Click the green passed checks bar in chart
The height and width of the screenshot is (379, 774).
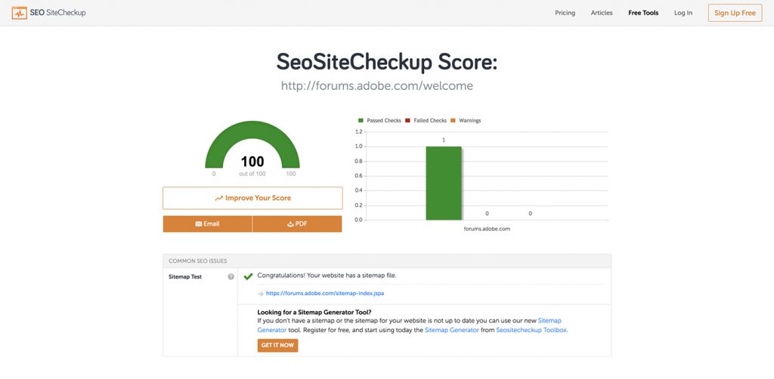(444, 183)
